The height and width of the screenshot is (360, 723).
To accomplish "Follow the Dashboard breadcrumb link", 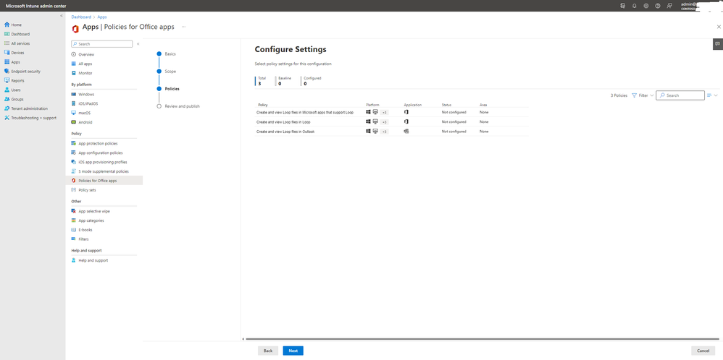I will coord(81,17).
